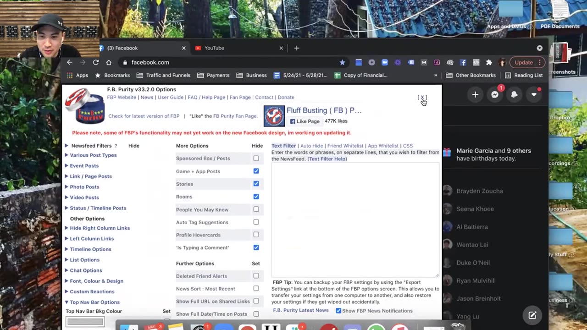
Task: Click the bookmark star in address bar
Action: pos(342,62)
